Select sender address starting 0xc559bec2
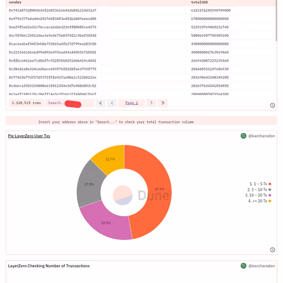Viewport: 283px width, 283px height. pyautogui.click(x=53, y=36)
